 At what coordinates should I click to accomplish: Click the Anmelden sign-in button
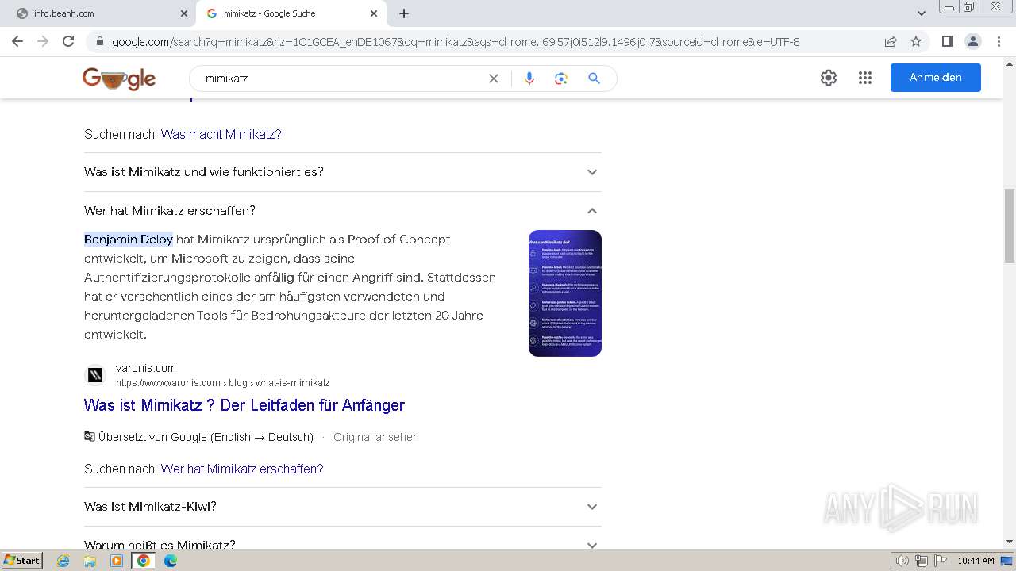[x=936, y=78]
